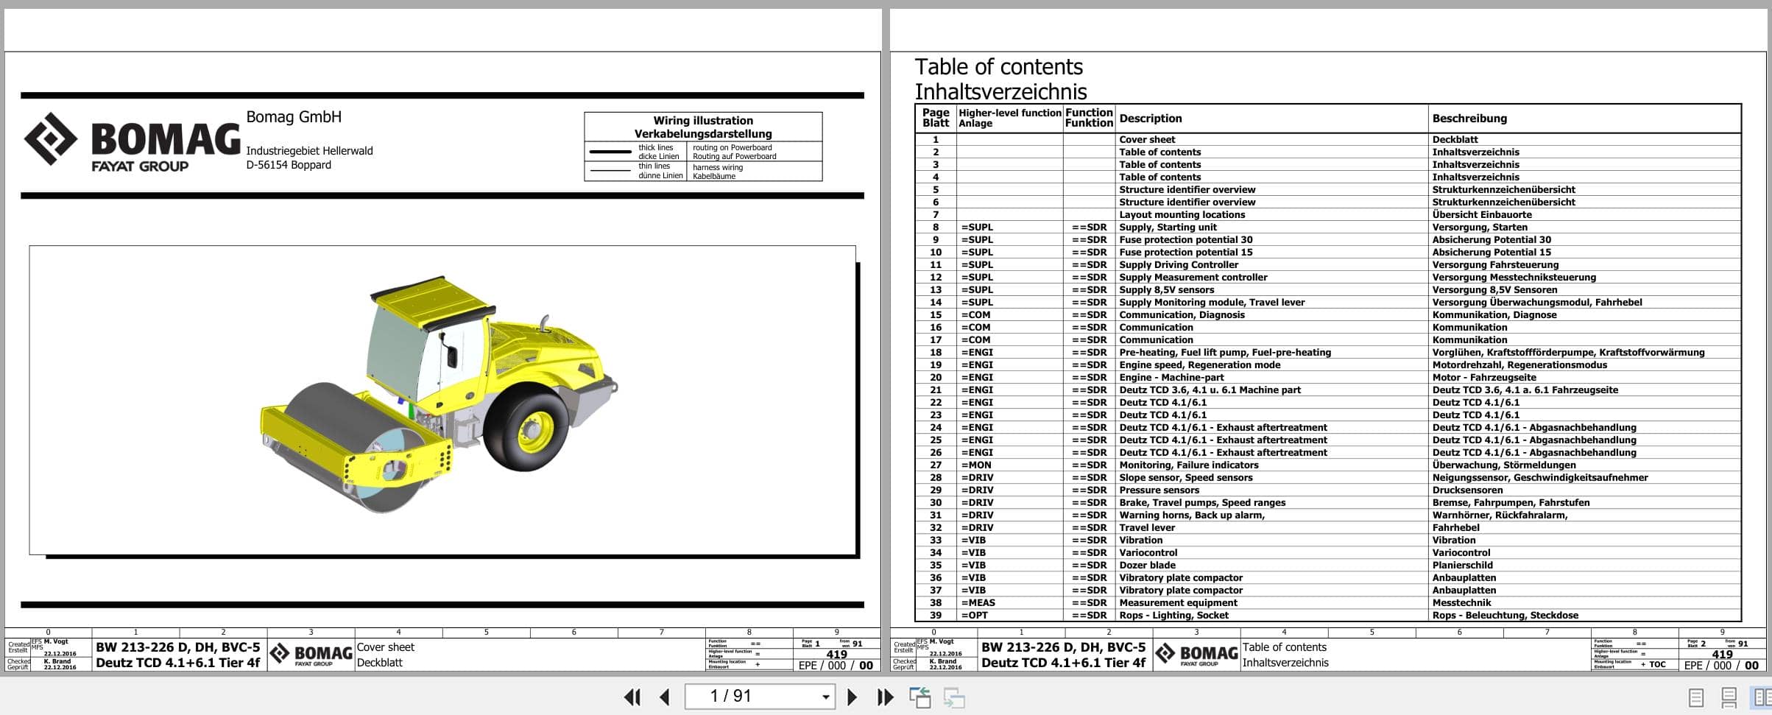Go to the first page

click(x=632, y=697)
